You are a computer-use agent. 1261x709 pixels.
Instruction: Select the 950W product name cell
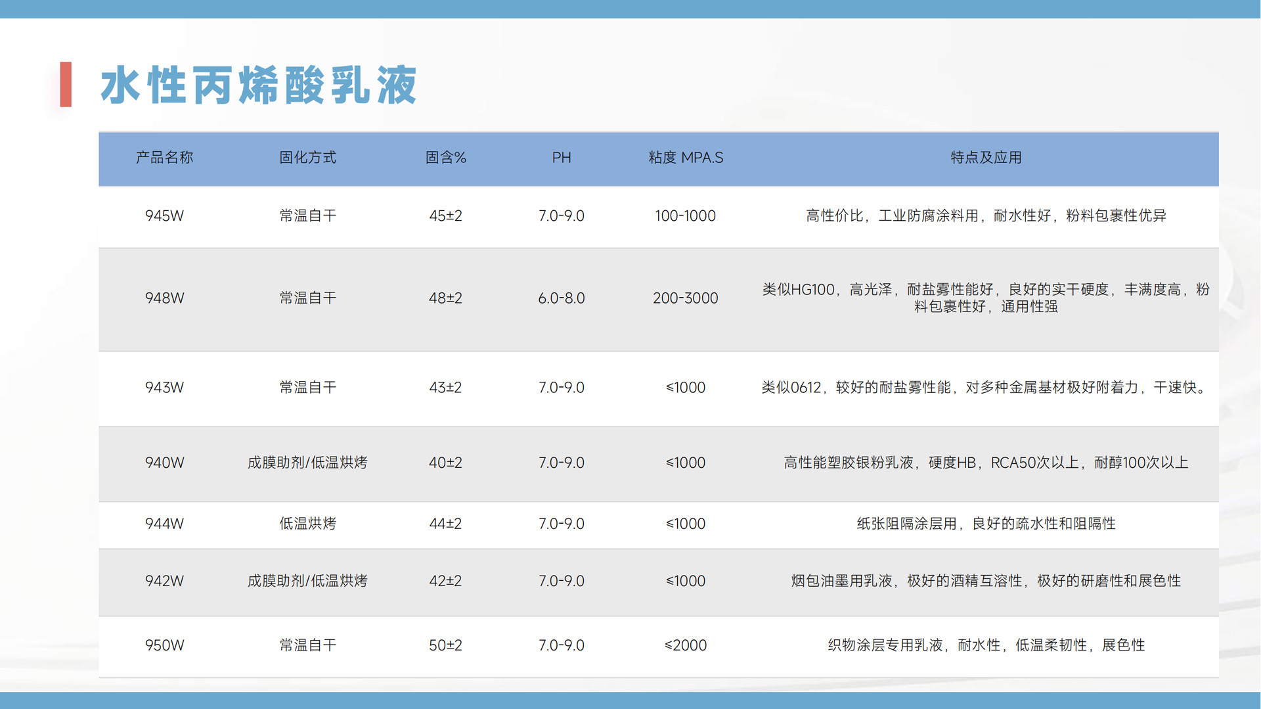tap(164, 645)
